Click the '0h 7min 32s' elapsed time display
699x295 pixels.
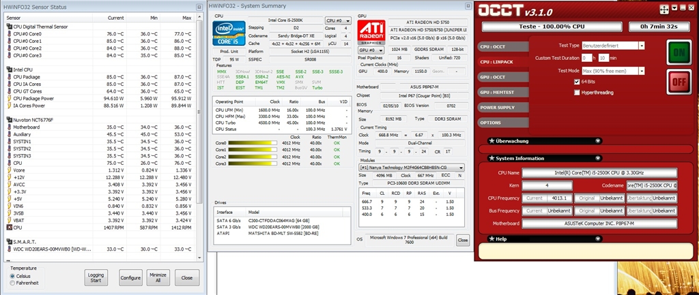(659, 27)
